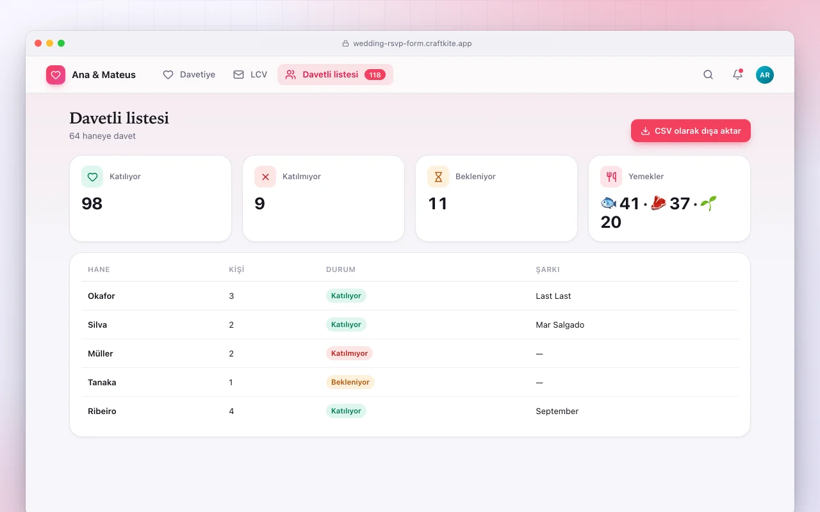Select the Tanaka household name
The image size is (820, 512).
[x=102, y=383]
